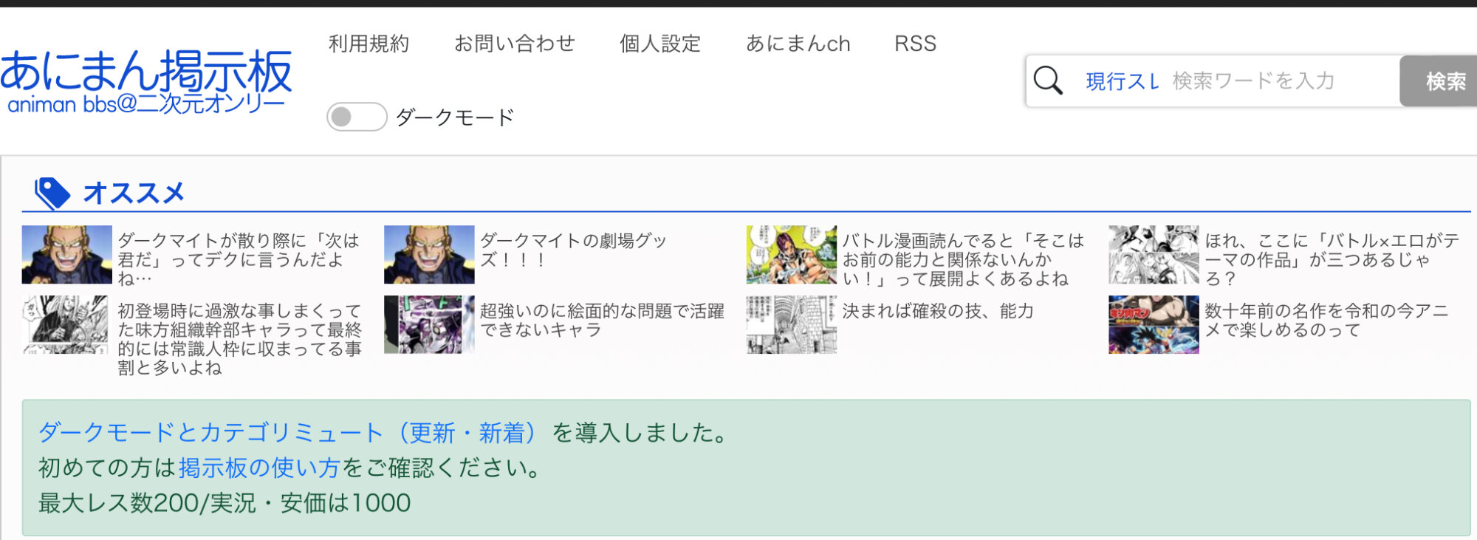Open the 利用規約 menu item
The image size is (1477, 540).
(369, 44)
